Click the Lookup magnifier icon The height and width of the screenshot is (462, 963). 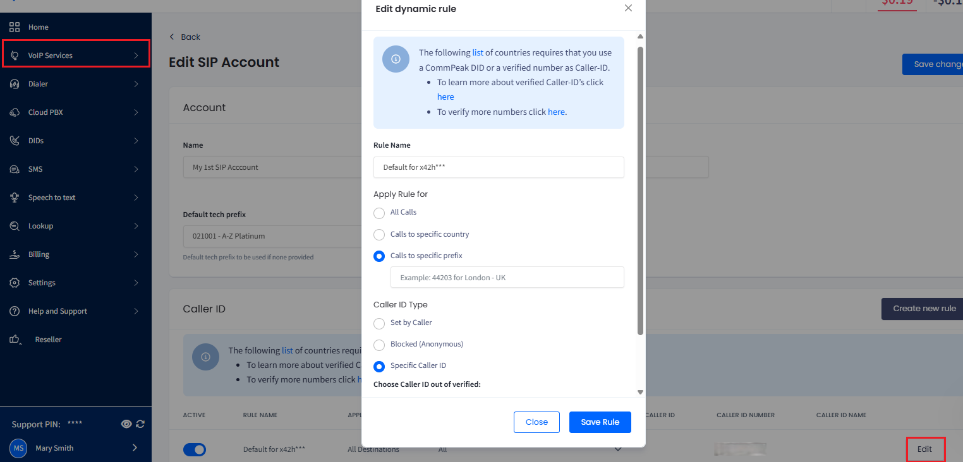click(x=15, y=226)
